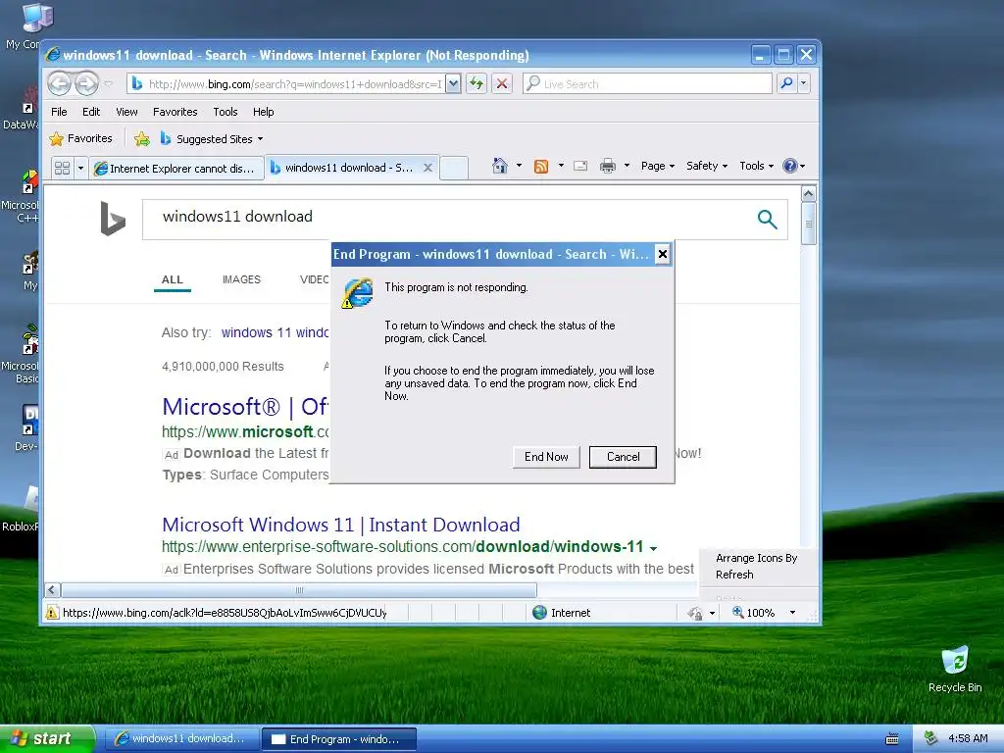Click horizontal scrollbar left arrow
This screenshot has width=1004, height=753.
click(53, 589)
